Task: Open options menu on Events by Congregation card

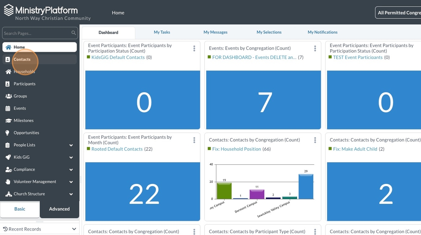Action: click(x=315, y=48)
